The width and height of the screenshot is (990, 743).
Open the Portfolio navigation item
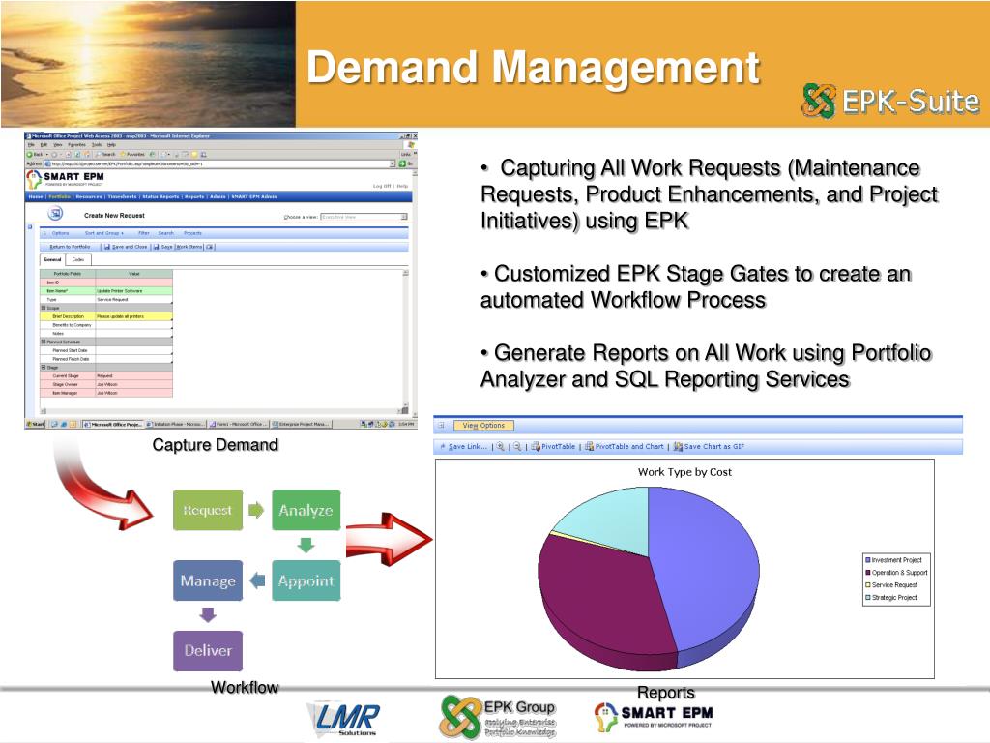[x=59, y=196]
